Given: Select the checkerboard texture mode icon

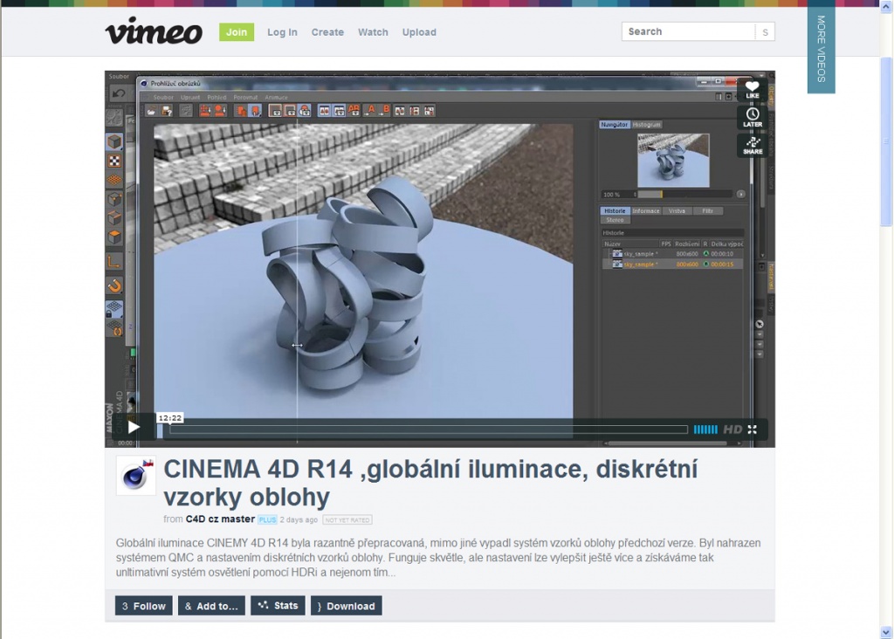Looking at the screenshot, I should [x=114, y=161].
